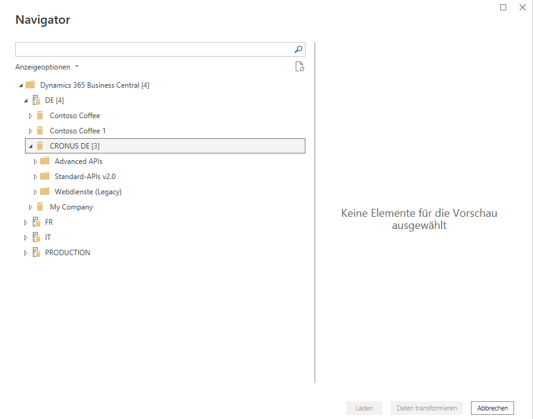533x419 pixels.
Task: Select the Contoso Coffee label
Action: point(75,115)
